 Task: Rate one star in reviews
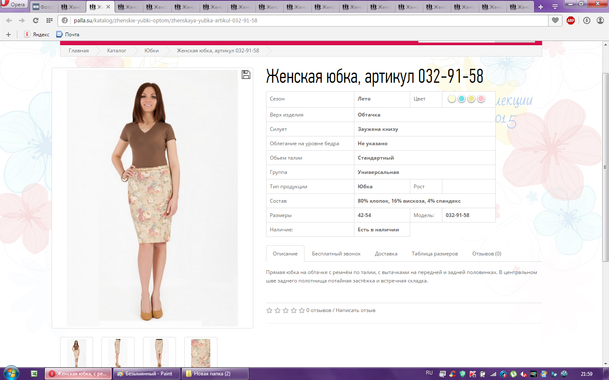pyautogui.click(x=269, y=310)
